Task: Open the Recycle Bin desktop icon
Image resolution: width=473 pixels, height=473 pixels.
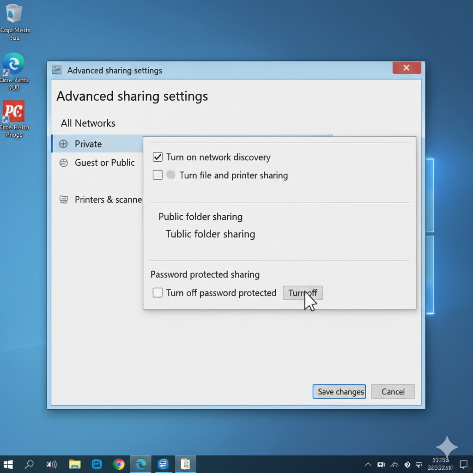Action: coord(14,14)
